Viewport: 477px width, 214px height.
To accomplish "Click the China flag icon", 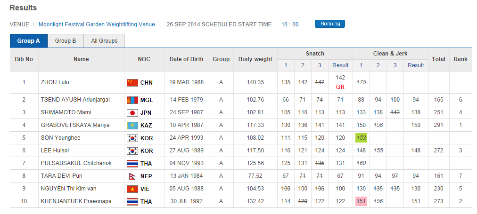I will click(132, 83).
